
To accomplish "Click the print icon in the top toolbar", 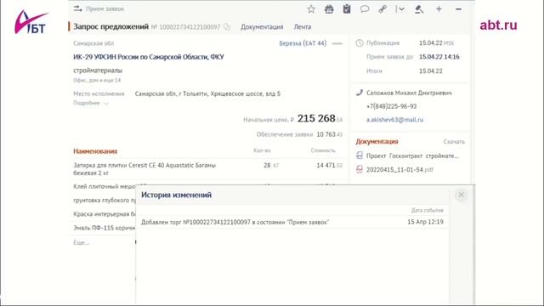I will [329, 9].
